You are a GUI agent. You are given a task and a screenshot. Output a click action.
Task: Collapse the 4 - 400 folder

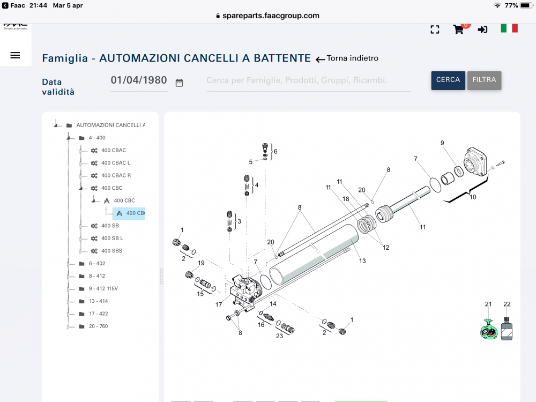click(69, 138)
